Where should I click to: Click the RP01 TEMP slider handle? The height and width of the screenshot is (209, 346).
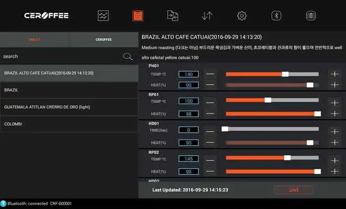(x=268, y=100)
